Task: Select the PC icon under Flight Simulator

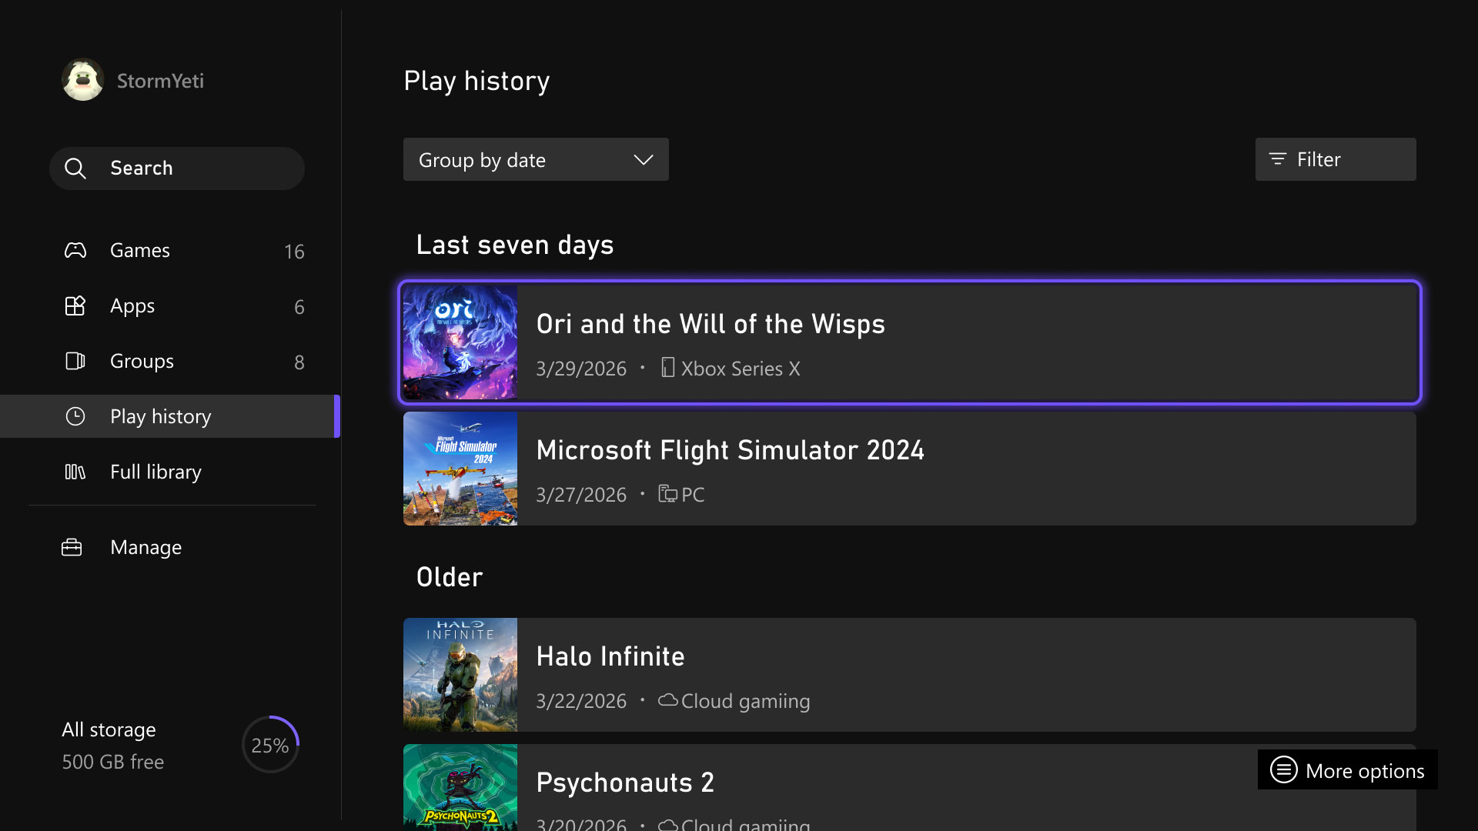Action: tap(667, 494)
